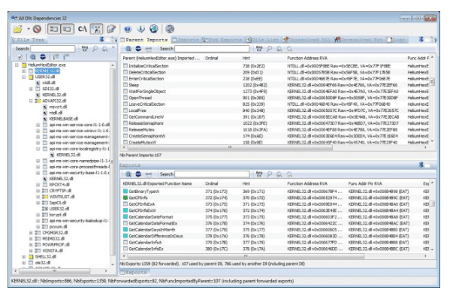Open the dropdown arrow beside the open folder icon
Image resolution: width=453 pixels, height=296 pixels.
coord(29,29)
